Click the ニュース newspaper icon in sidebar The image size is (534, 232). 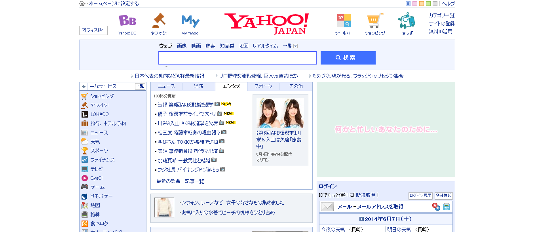(84, 133)
